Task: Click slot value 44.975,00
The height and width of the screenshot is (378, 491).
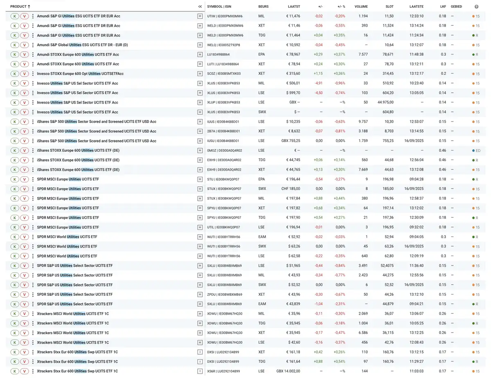Action: pyautogui.click(x=385, y=102)
